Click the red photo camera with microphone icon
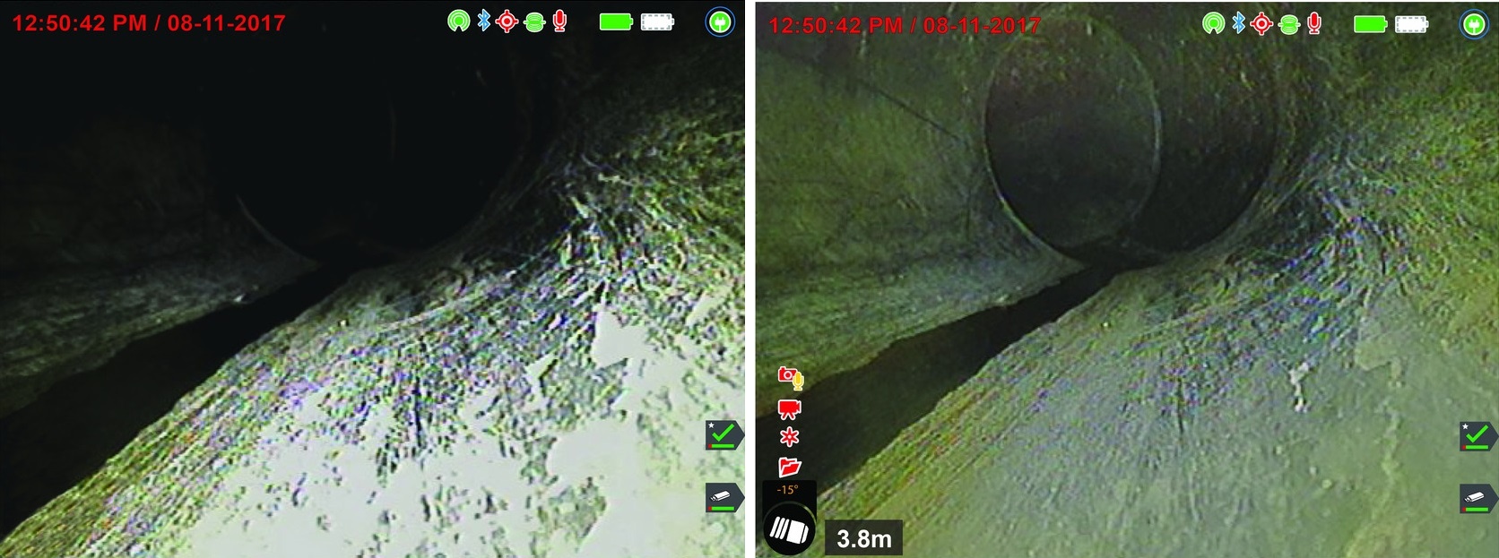The height and width of the screenshot is (558, 1499). tap(791, 378)
